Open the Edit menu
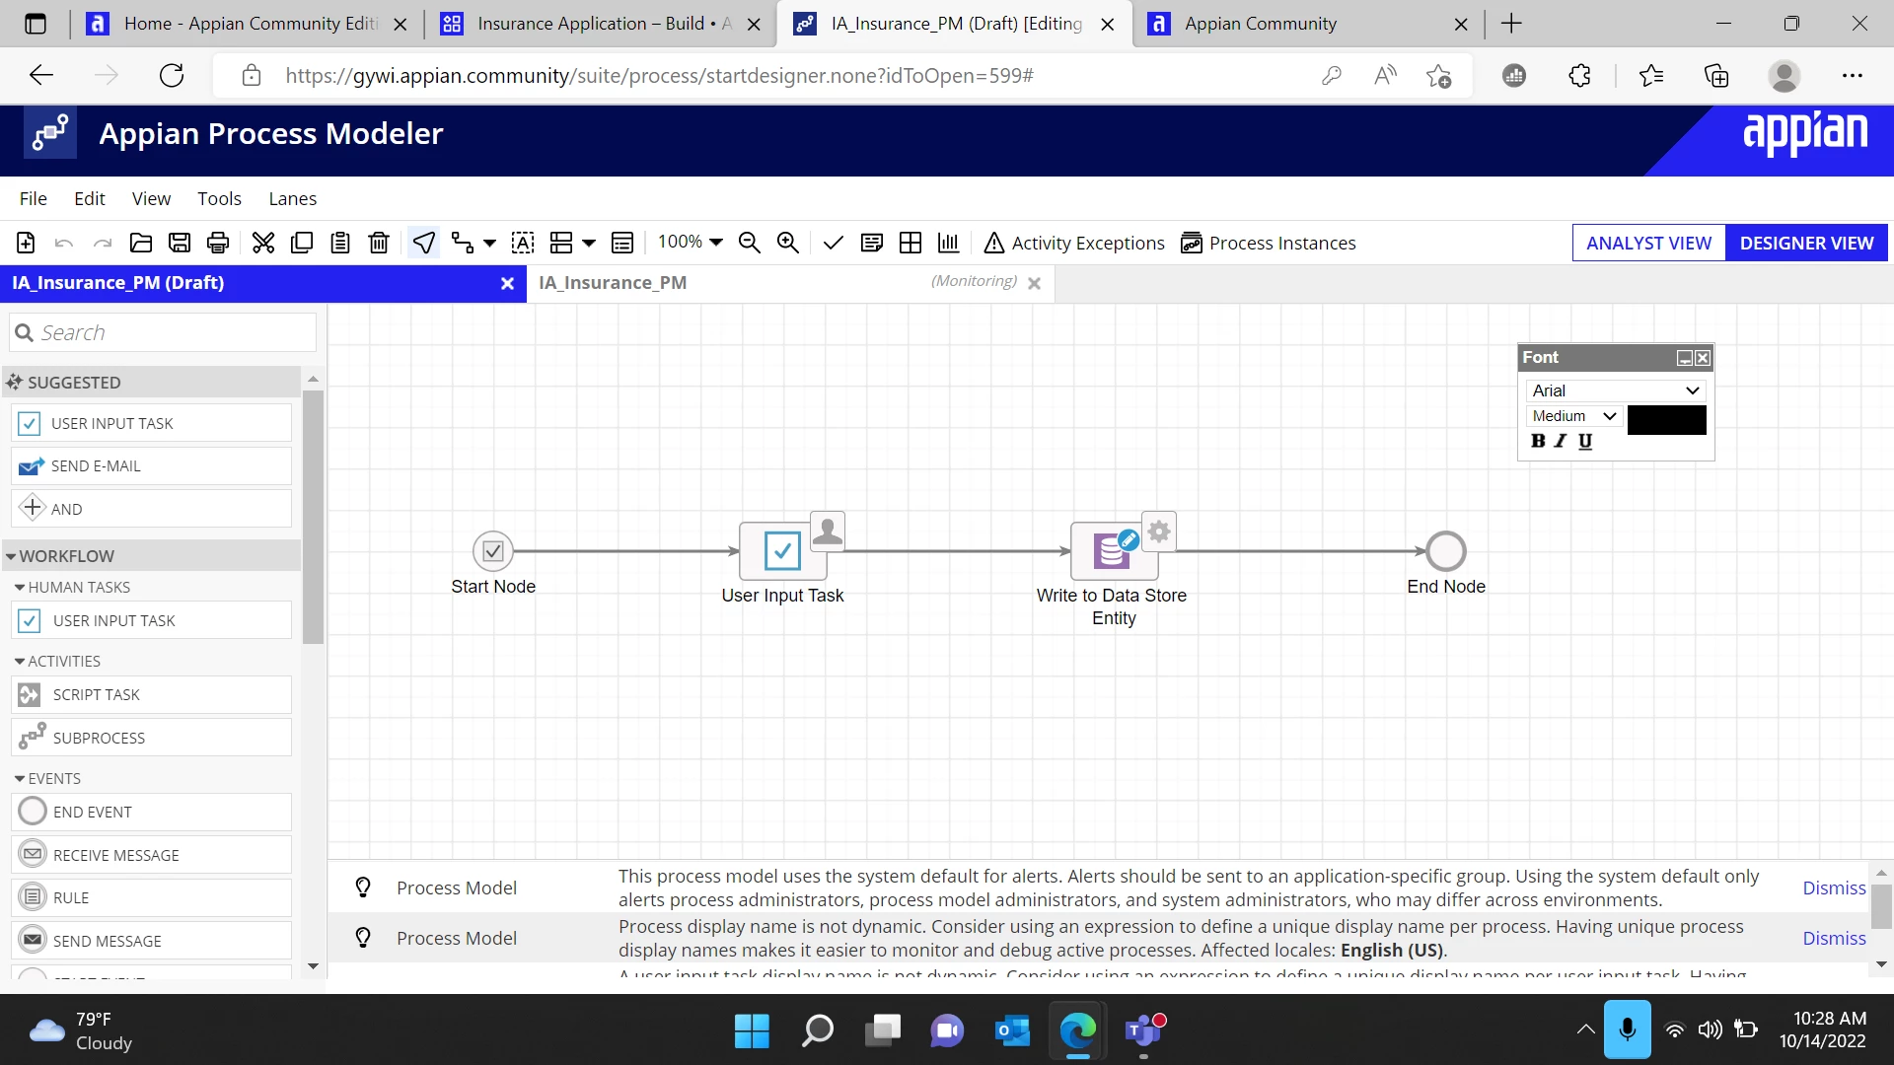Viewport: 1894px width, 1065px height. pos(90,198)
